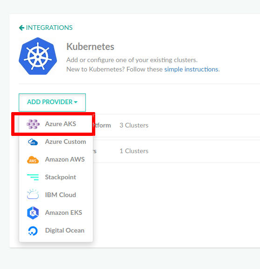Click the Kubernetes wheel logo
Viewport: 260px width, 269px height.
click(38, 56)
